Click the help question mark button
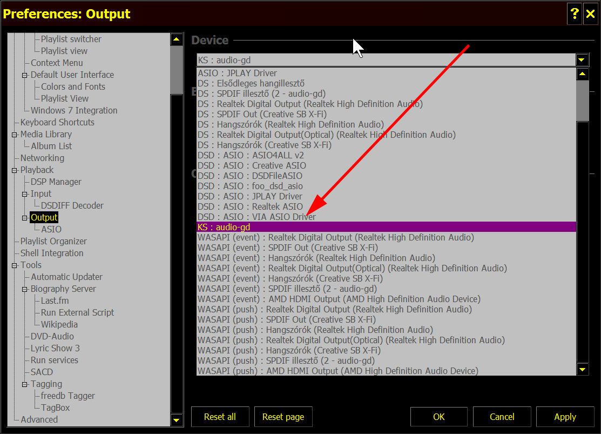 click(574, 14)
